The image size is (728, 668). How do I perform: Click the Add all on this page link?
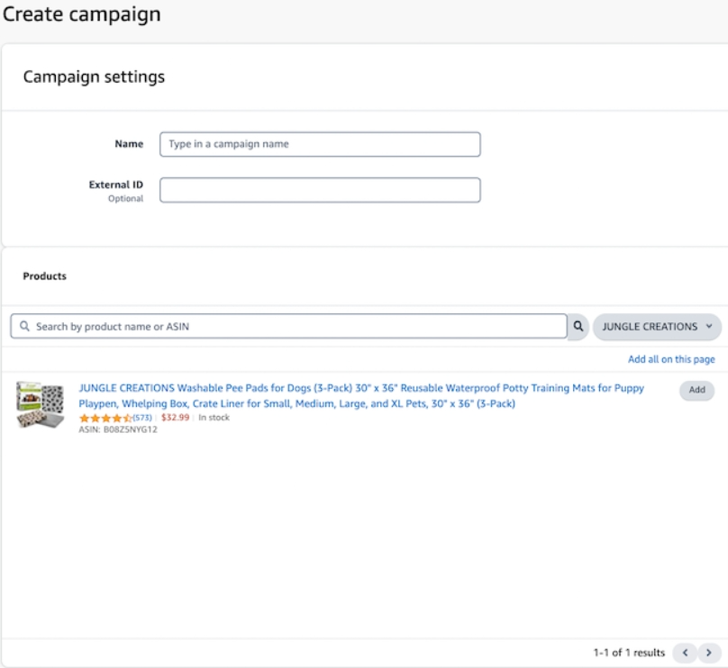[x=671, y=358]
